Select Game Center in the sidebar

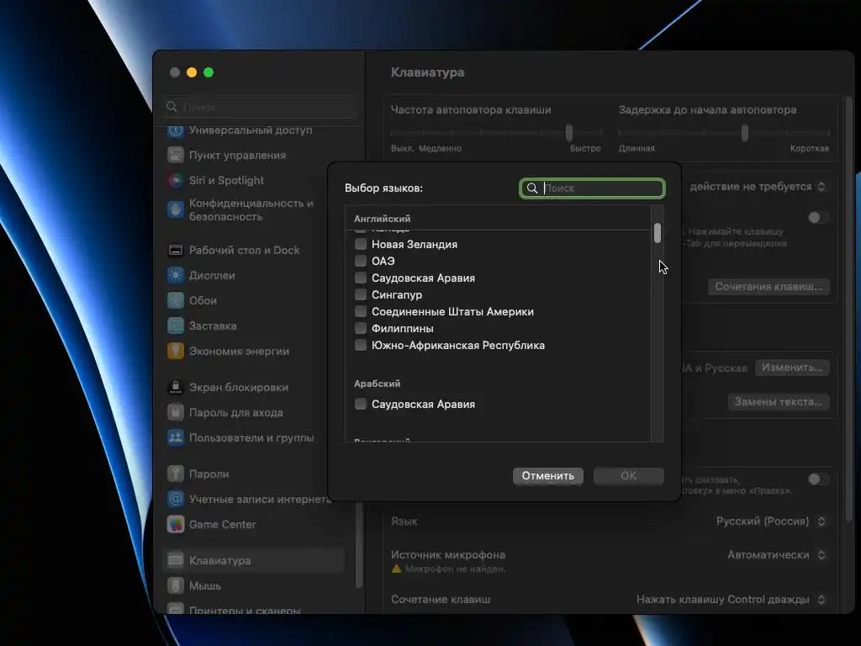(x=254, y=525)
